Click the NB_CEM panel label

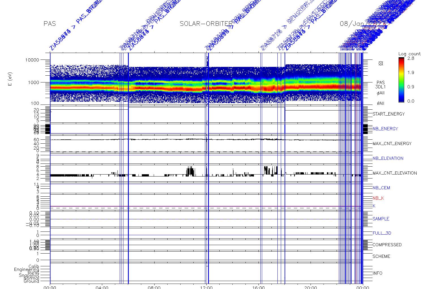381,188
